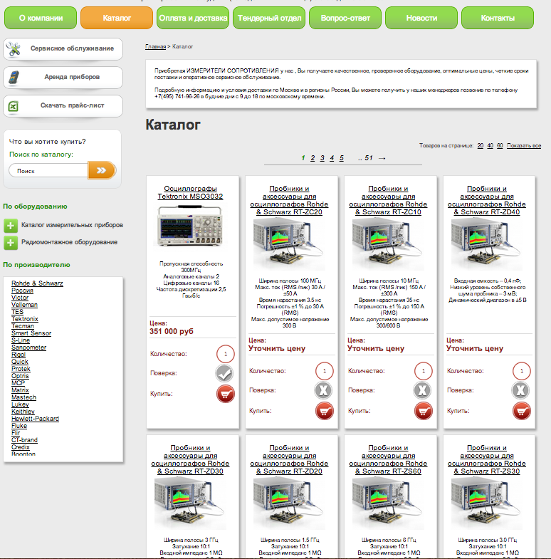This screenshot has height=559, width=551.
Task: Show 60 items per page
Action: (x=500, y=145)
